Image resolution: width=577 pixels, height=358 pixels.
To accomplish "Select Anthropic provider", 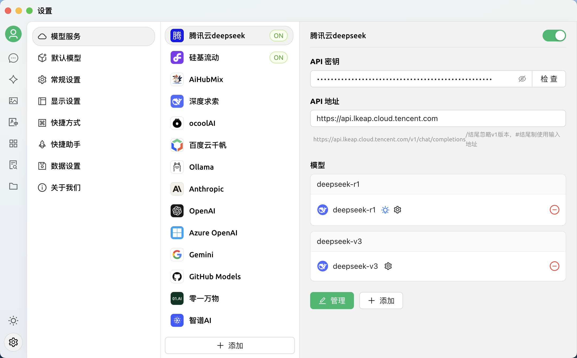I will (x=229, y=189).
